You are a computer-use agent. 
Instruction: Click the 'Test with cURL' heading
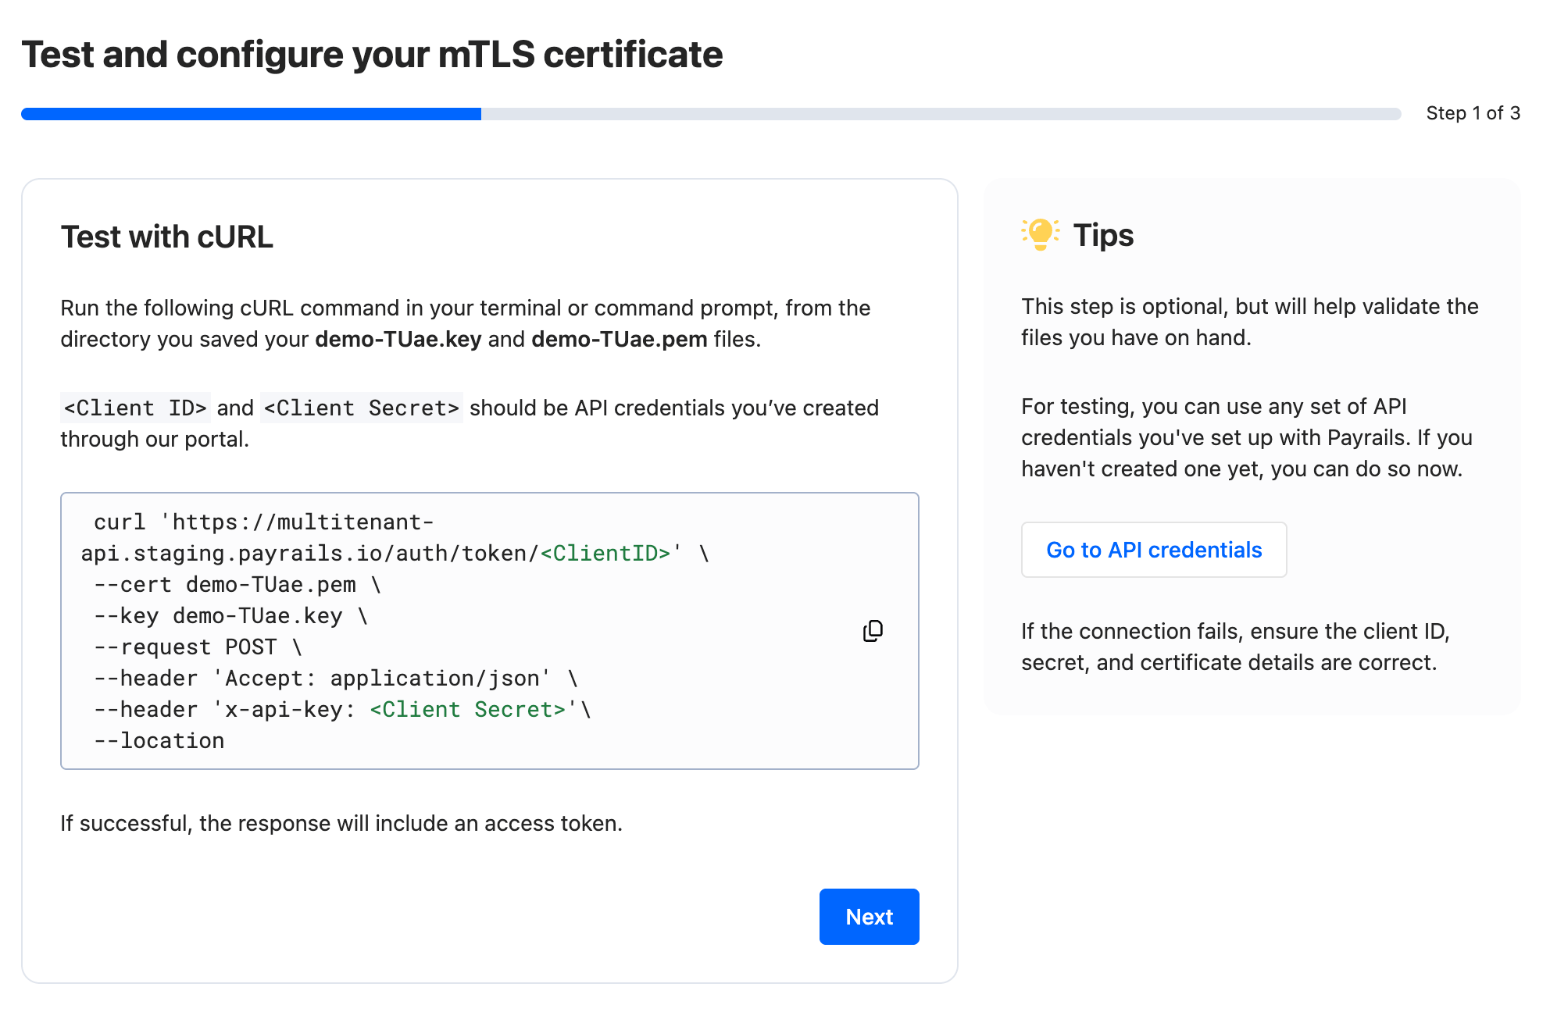[x=167, y=237]
